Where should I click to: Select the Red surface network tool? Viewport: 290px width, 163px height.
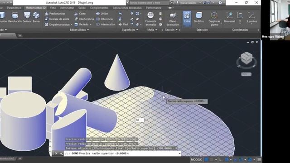(123, 24)
